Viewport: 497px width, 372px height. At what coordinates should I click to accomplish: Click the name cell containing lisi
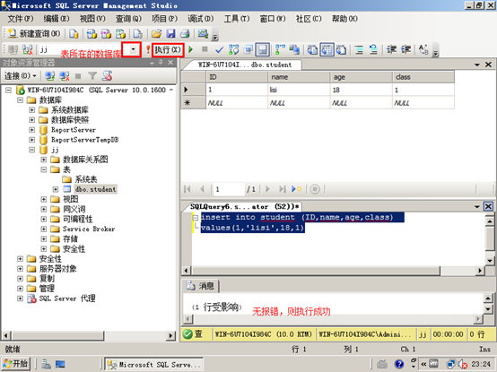click(x=299, y=90)
